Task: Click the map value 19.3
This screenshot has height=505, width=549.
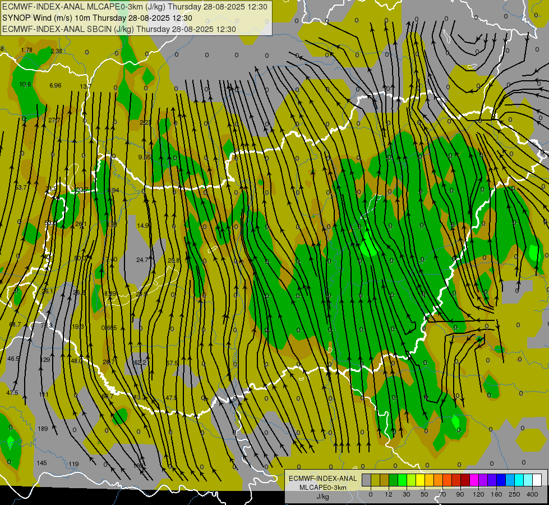Action: (x=78, y=327)
